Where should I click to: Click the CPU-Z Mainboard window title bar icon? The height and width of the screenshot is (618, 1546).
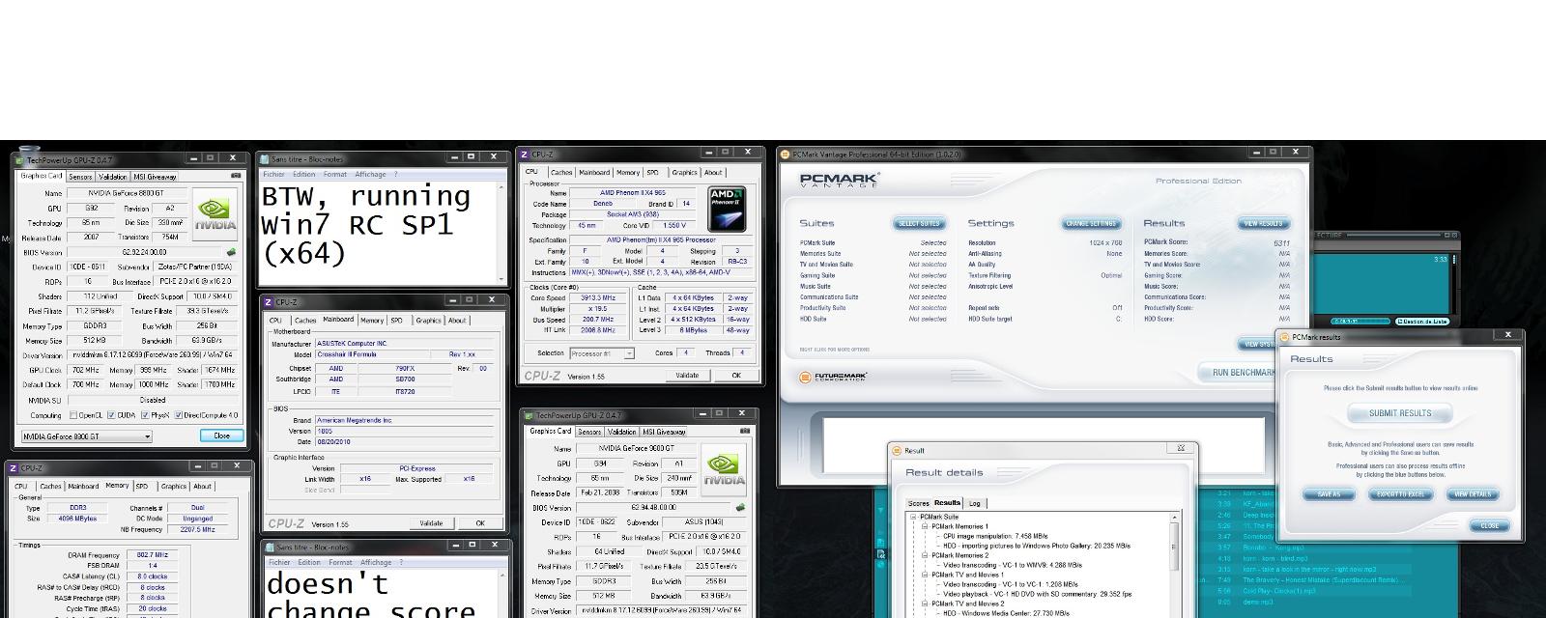[268, 302]
